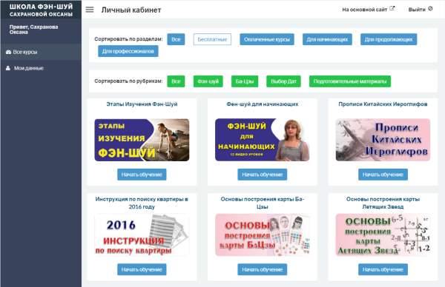
Task: Choose the green Фэн-шуй rubric filter
Action: pos(208,81)
